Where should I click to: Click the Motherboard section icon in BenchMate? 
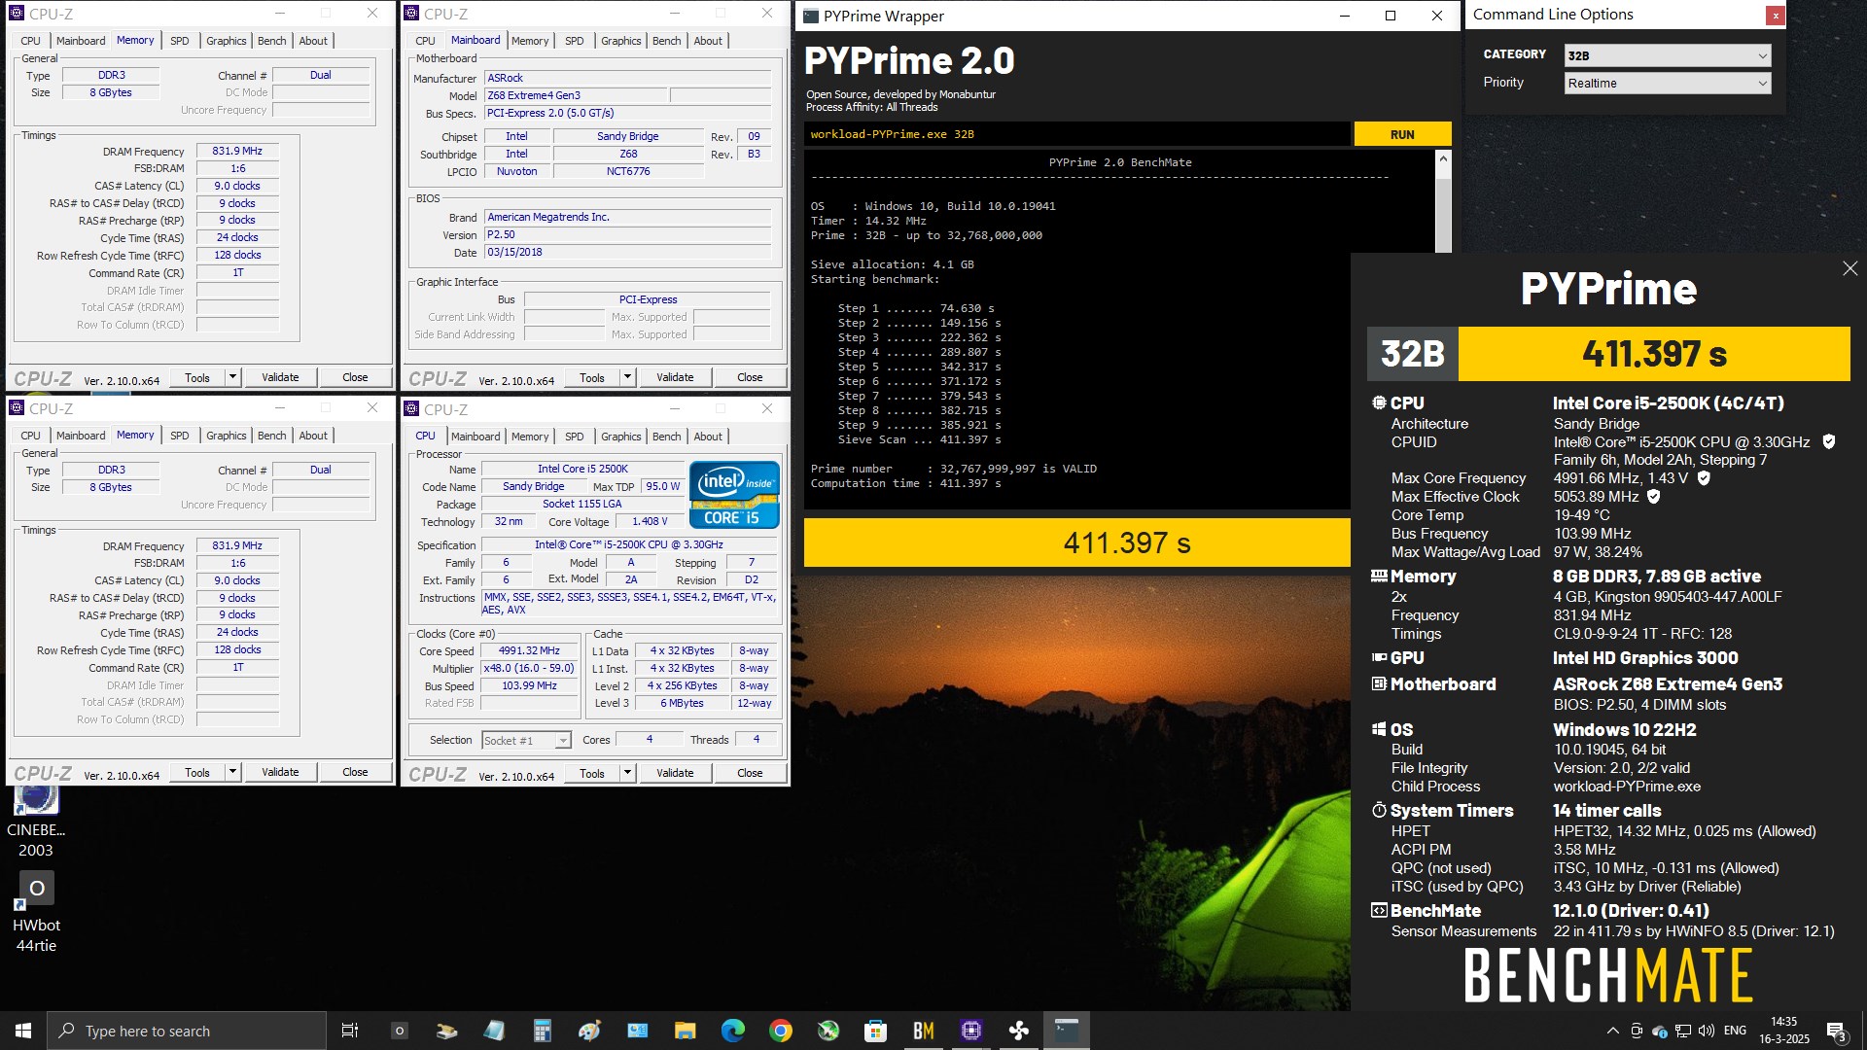coord(1379,683)
